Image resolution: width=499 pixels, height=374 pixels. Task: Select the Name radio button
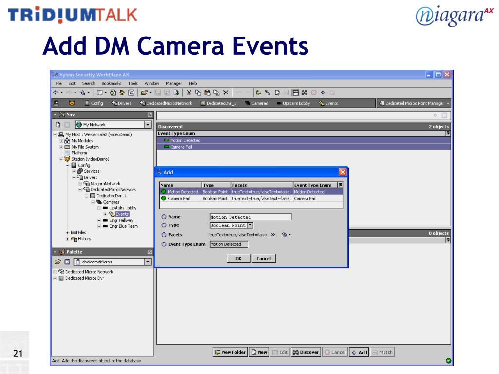point(164,217)
